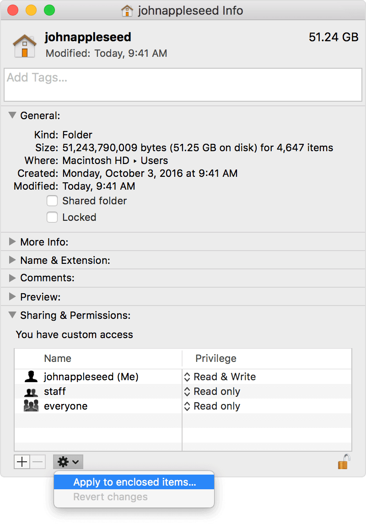Click inside the Add Tags field
This screenshot has width=366, height=525.
coord(183,85)
